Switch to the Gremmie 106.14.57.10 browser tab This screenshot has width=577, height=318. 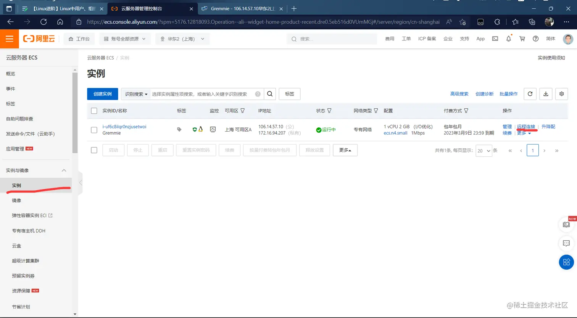(x=242, y=8)
